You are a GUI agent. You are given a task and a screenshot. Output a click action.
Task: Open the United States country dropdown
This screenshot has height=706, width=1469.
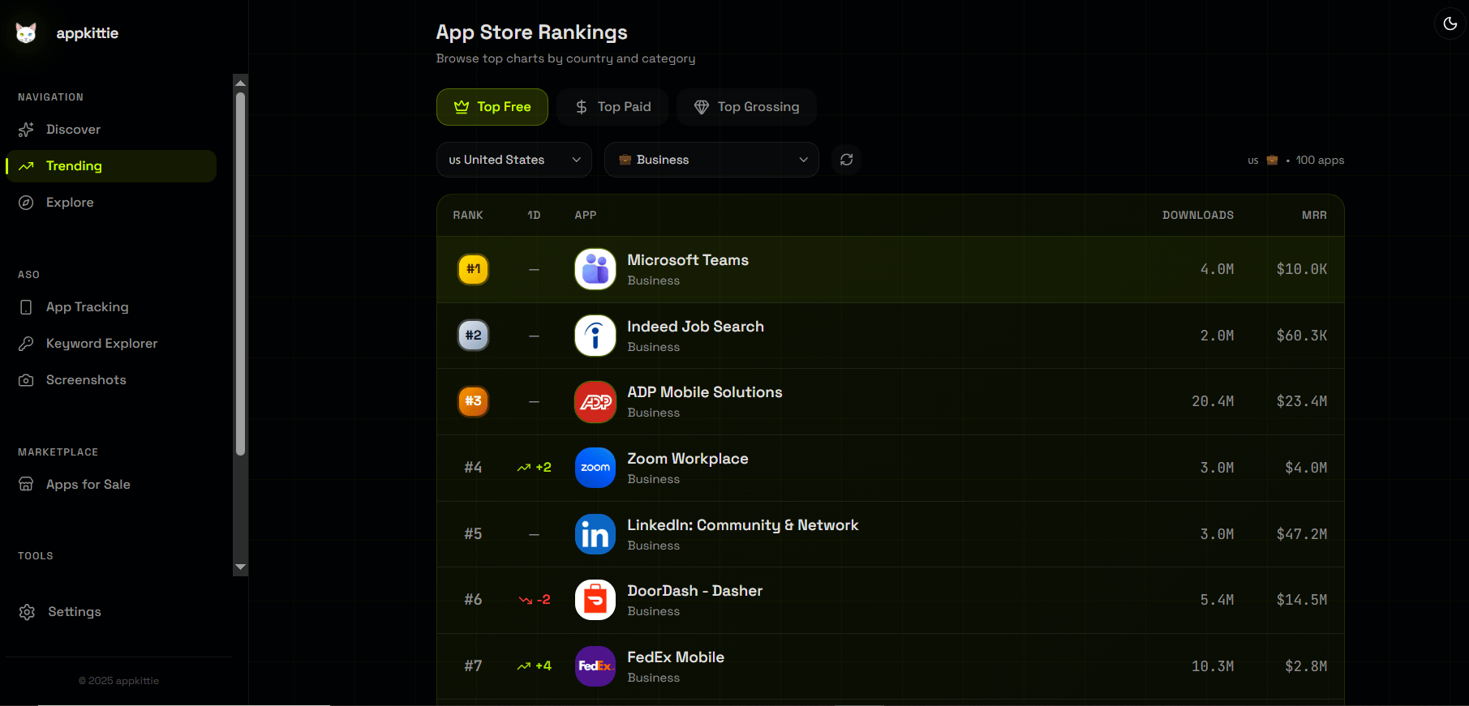tap(514, 160)
